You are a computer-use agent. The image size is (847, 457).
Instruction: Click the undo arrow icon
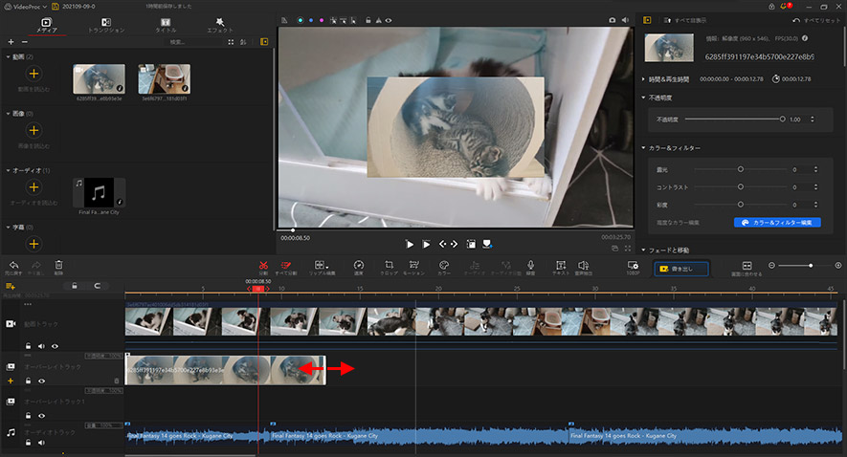click(13, 265)
